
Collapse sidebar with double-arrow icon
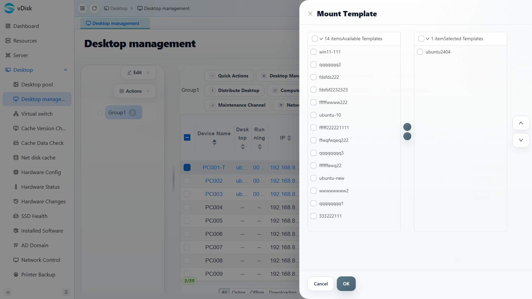8,292
